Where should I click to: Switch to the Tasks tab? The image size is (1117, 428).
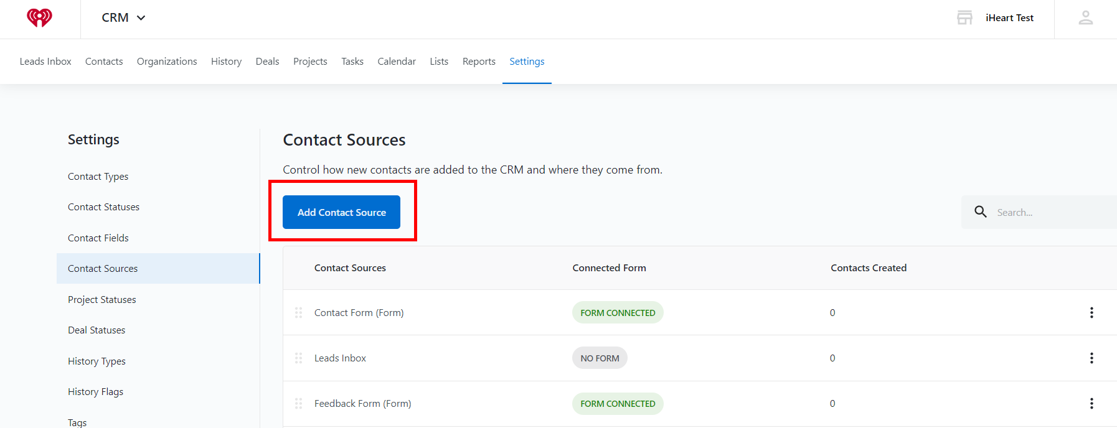[352, 62]
